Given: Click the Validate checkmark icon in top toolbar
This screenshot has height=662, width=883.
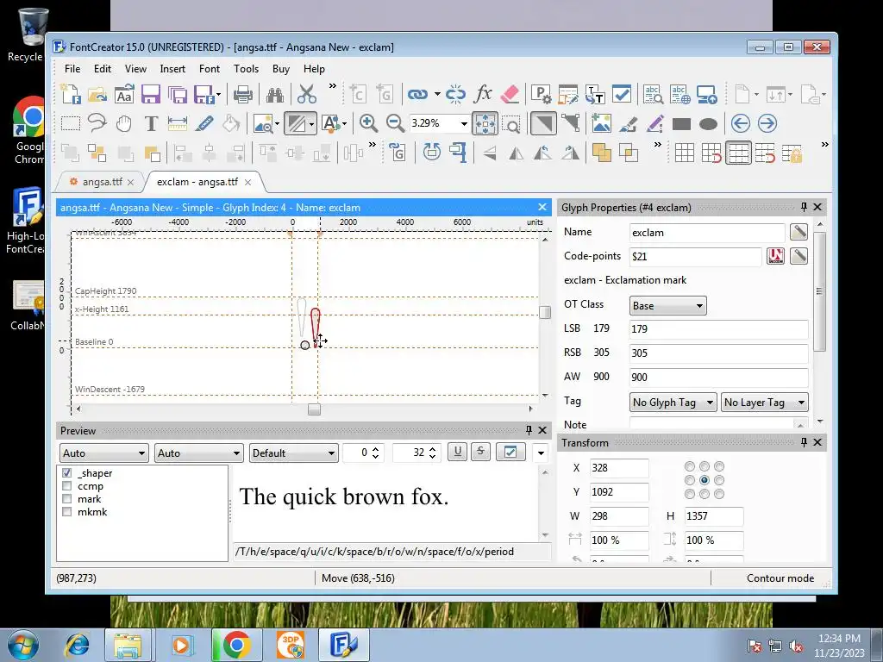Looking at the screenshot, I should point(622,94).
